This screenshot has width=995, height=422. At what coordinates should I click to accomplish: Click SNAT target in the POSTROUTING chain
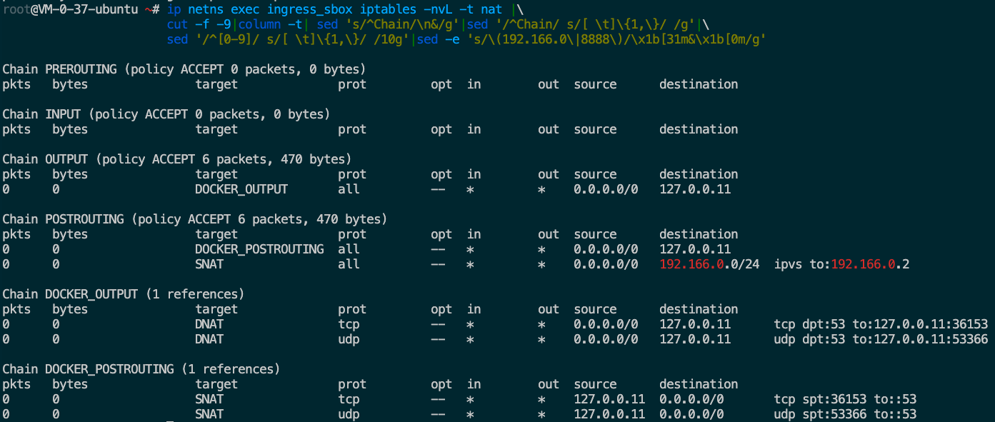coord(209,264)
